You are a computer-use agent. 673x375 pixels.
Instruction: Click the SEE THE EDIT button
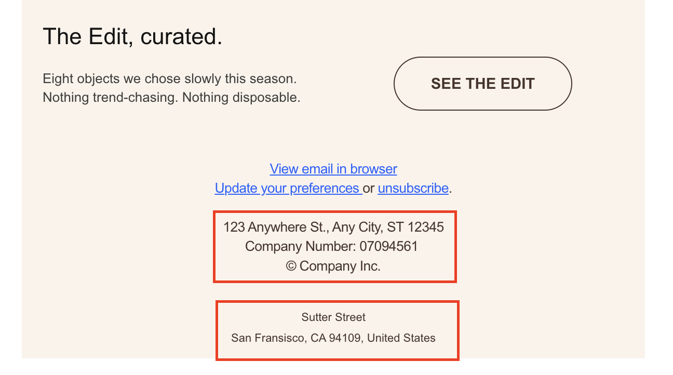pos(482,84)
